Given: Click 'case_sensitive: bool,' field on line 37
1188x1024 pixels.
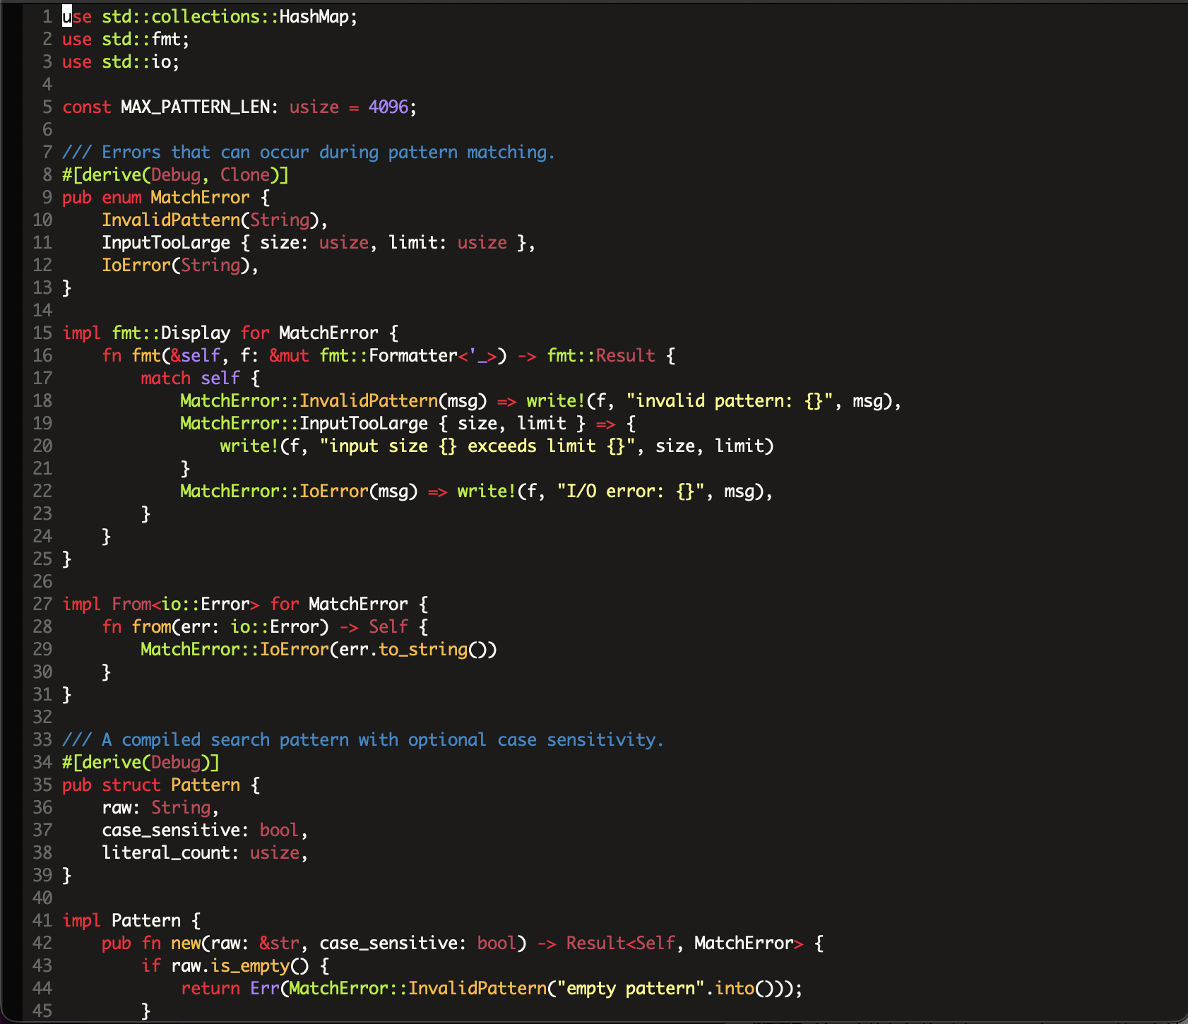Looking at the screenshot, I should 205,830.
